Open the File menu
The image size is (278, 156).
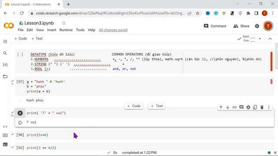coord(20,30)
